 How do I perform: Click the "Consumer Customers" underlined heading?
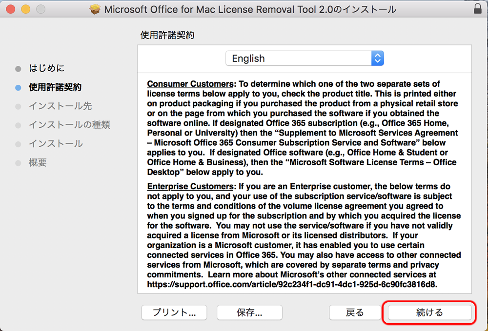(190, 84)
